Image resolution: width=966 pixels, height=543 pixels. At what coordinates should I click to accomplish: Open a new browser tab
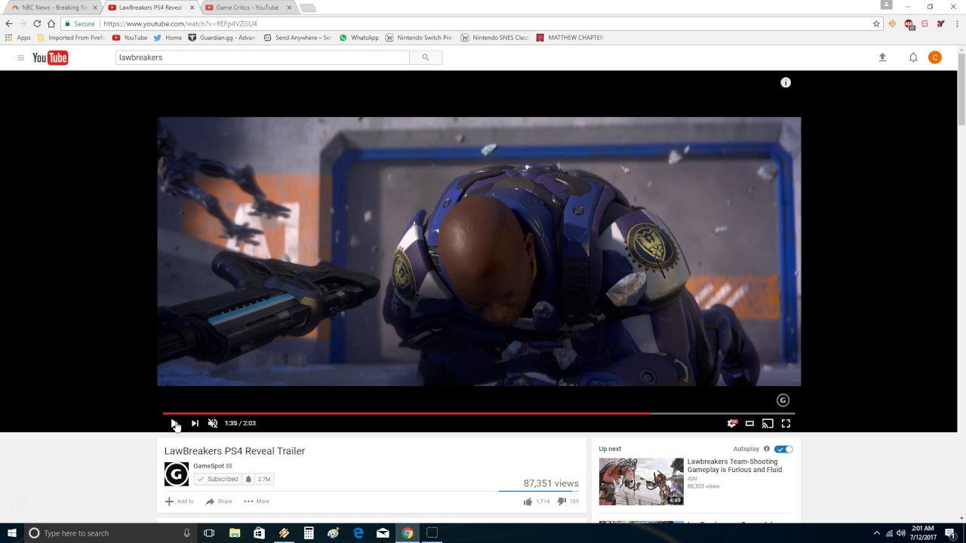(x=307, y=8)
